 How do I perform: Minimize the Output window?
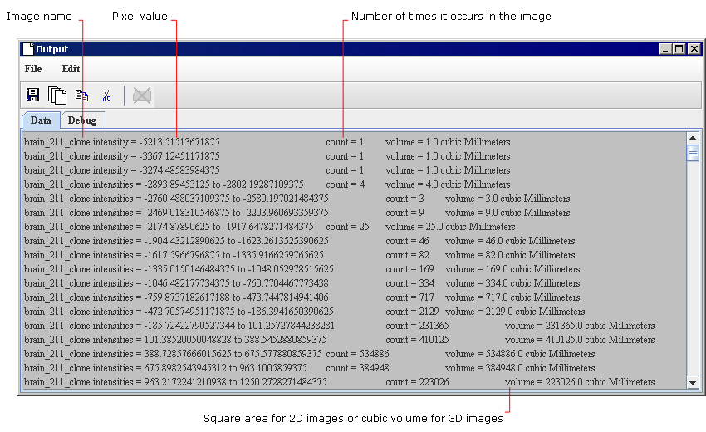(666, 49)
